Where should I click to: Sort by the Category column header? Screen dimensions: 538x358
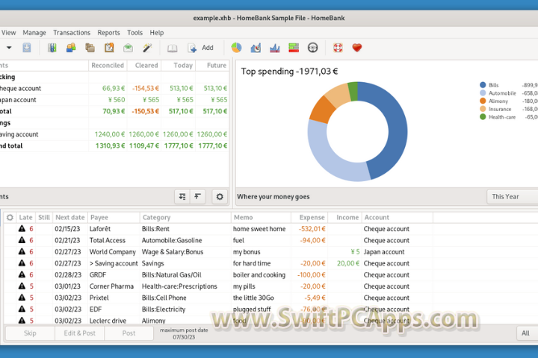pos(185,218)
